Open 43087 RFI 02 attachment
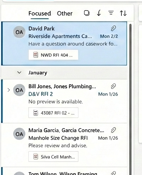This screenshot has height=175, width=142. (53, 113)
